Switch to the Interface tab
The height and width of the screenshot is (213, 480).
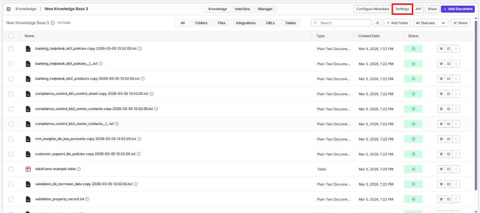click(242, 9)
